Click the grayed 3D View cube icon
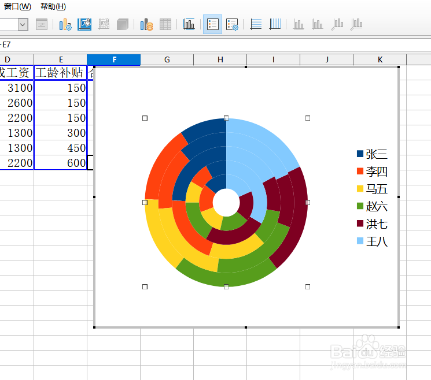 [x=123, y=25]
